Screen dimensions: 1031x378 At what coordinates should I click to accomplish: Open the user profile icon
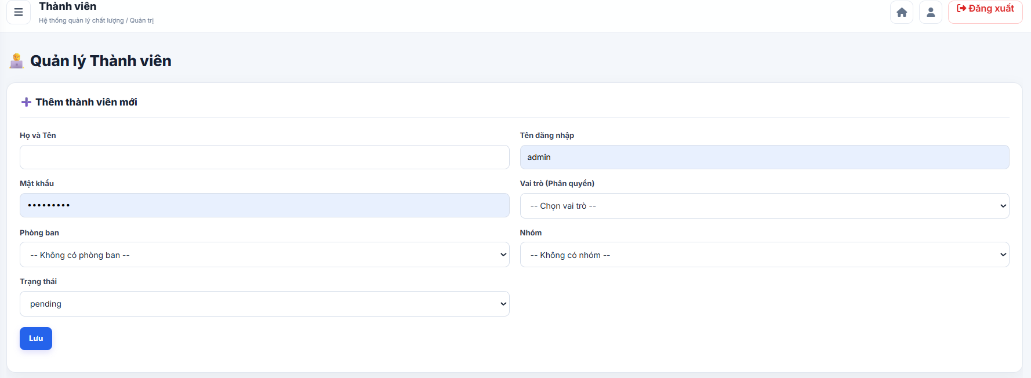tap(931, 12)
